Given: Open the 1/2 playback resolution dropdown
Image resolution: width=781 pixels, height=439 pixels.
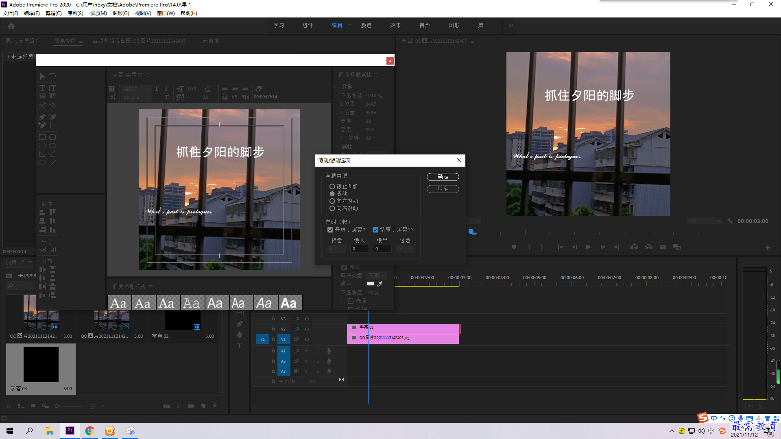Looking at the screenshot, I should coord(705,221).
